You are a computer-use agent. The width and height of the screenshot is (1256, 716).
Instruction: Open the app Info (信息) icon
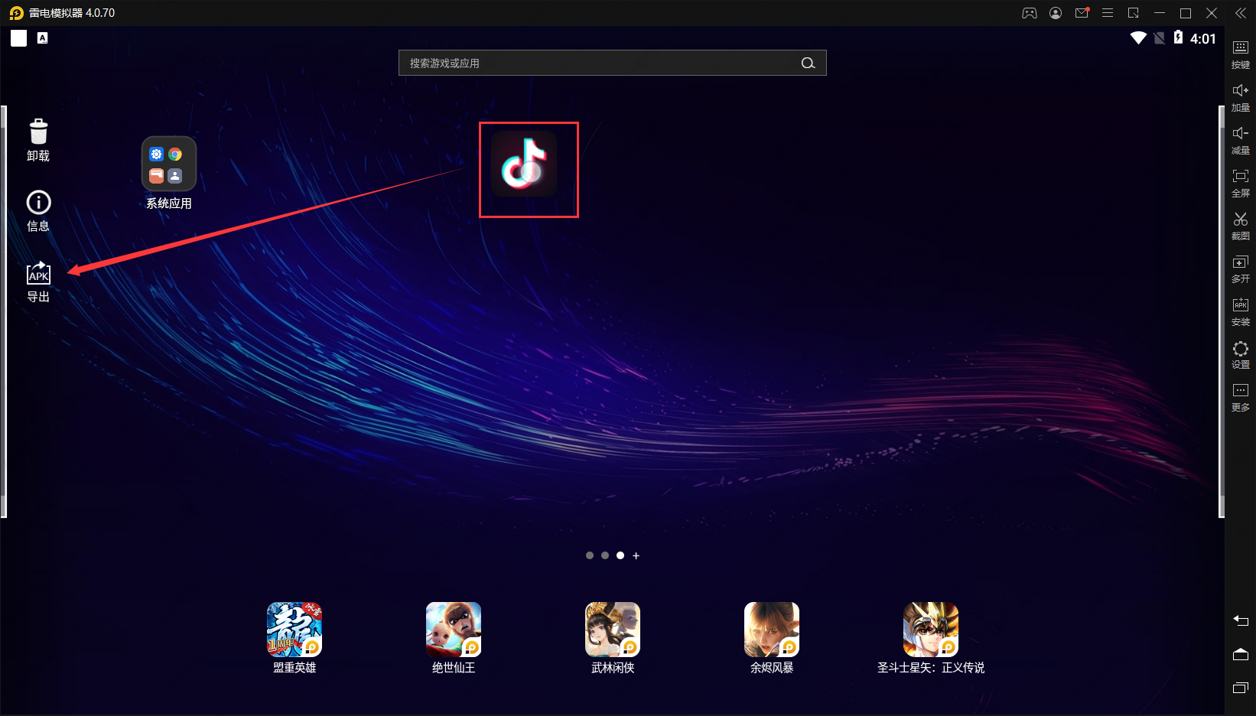[38, 203]
